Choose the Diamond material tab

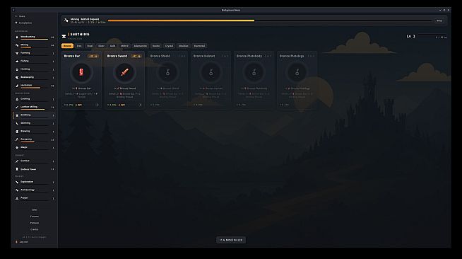199,46
